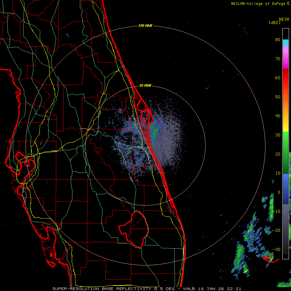Click the 30 value on the dBZ scale

pyautogui.click(x=278, y=135)
